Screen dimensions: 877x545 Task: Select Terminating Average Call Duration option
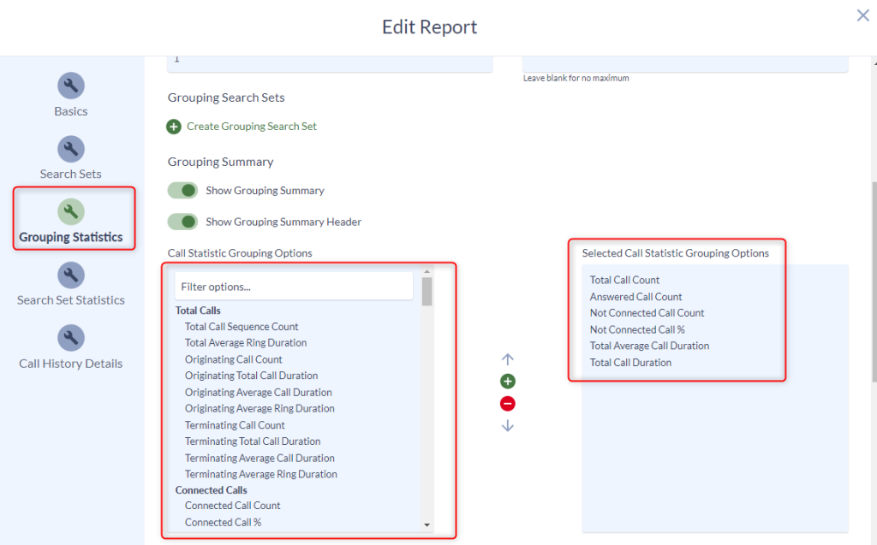[260, 459]
